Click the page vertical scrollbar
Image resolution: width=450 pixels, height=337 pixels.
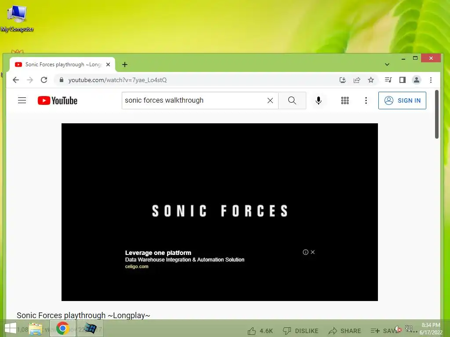tap(437, 115)
